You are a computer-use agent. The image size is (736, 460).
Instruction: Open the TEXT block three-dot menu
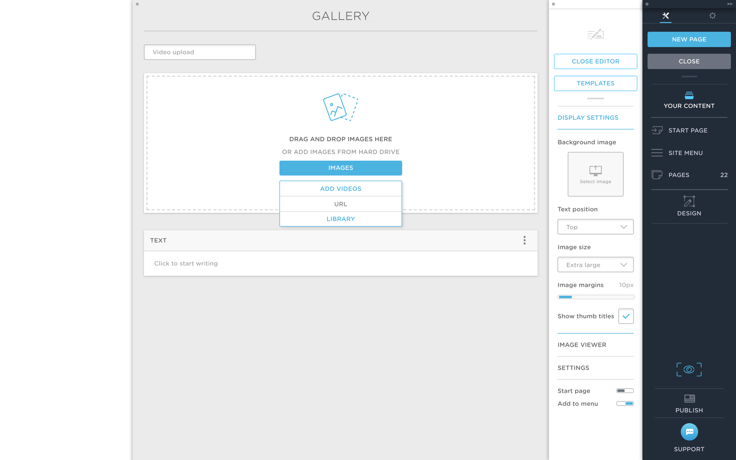pos(524,241)
